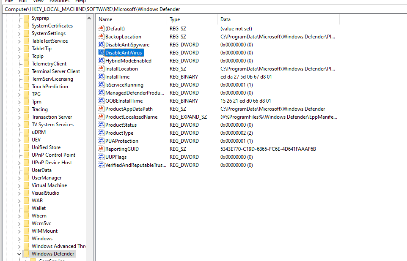Expand the Virtual Machine key
This screenshot has width=407, height=261.
coord(19,185)
